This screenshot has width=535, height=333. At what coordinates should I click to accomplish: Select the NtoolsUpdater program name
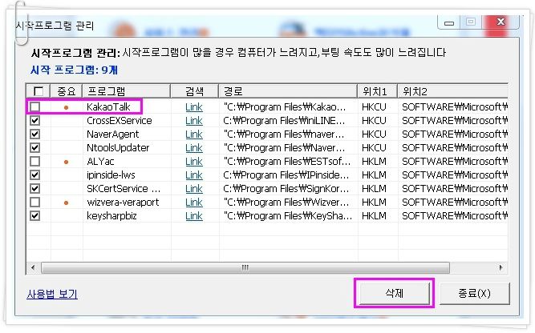coord(118,148)
